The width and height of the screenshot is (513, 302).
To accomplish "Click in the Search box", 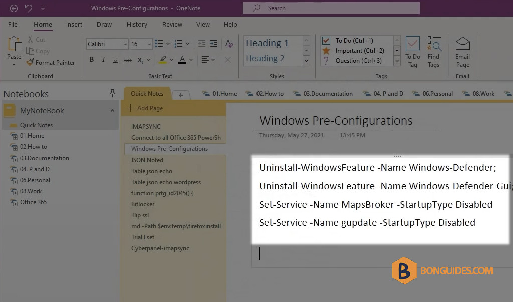I will [x=331, y=8].
